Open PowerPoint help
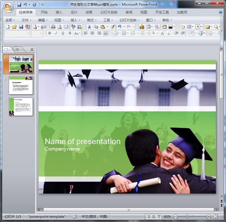 point(221,12)
